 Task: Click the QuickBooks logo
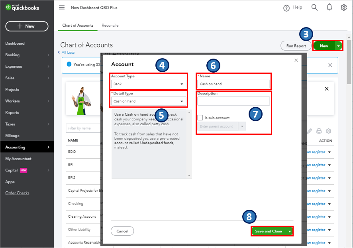coord(22,8)
